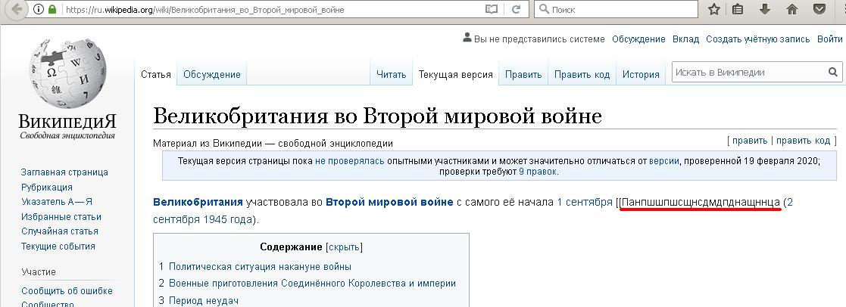Select the Править код tab
Viewport: 846px width, 307px height.
click(581, 74)
